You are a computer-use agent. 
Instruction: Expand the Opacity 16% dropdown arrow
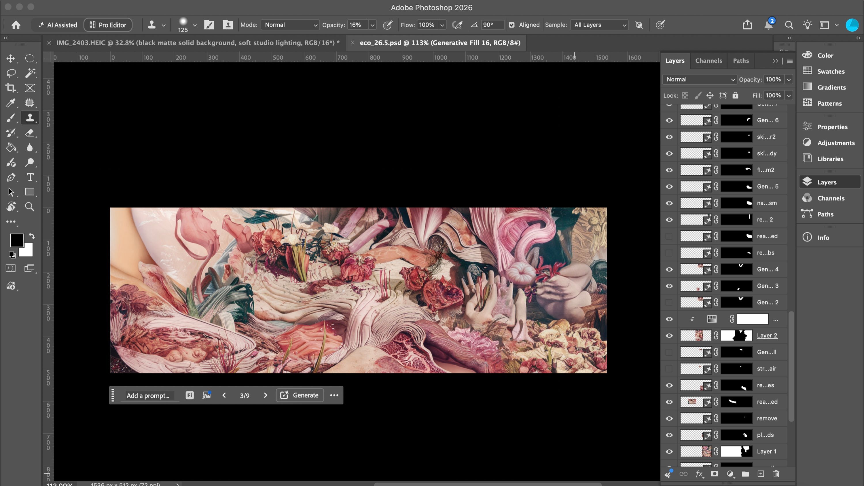click(x=372, y=25)
